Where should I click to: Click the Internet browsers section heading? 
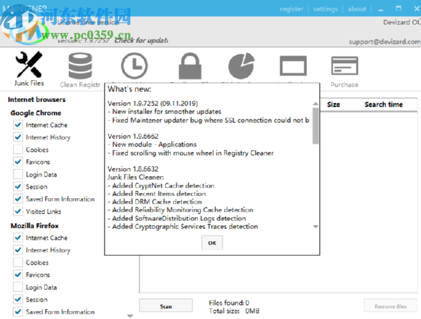[37, 99]
